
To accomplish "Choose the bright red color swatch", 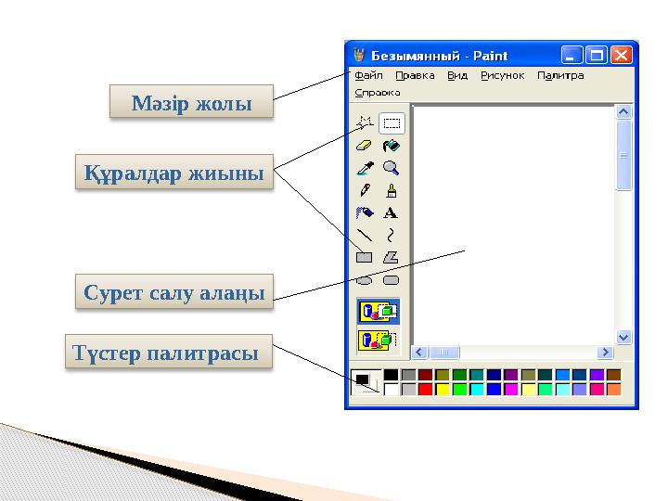I will [x=425, y=390].
